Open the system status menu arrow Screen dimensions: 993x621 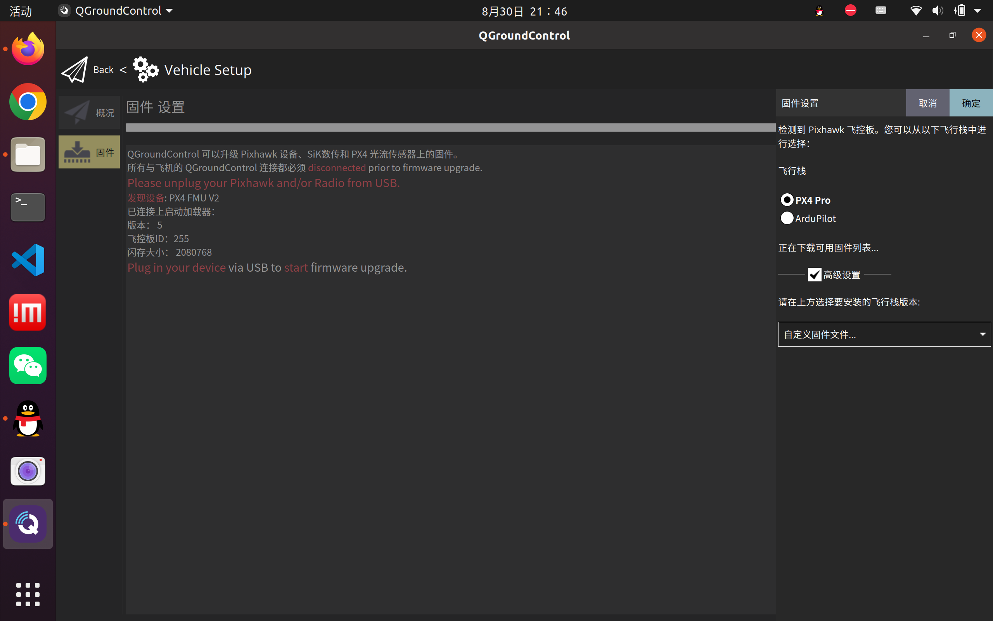pyautogui.click(x=977, y=11)
